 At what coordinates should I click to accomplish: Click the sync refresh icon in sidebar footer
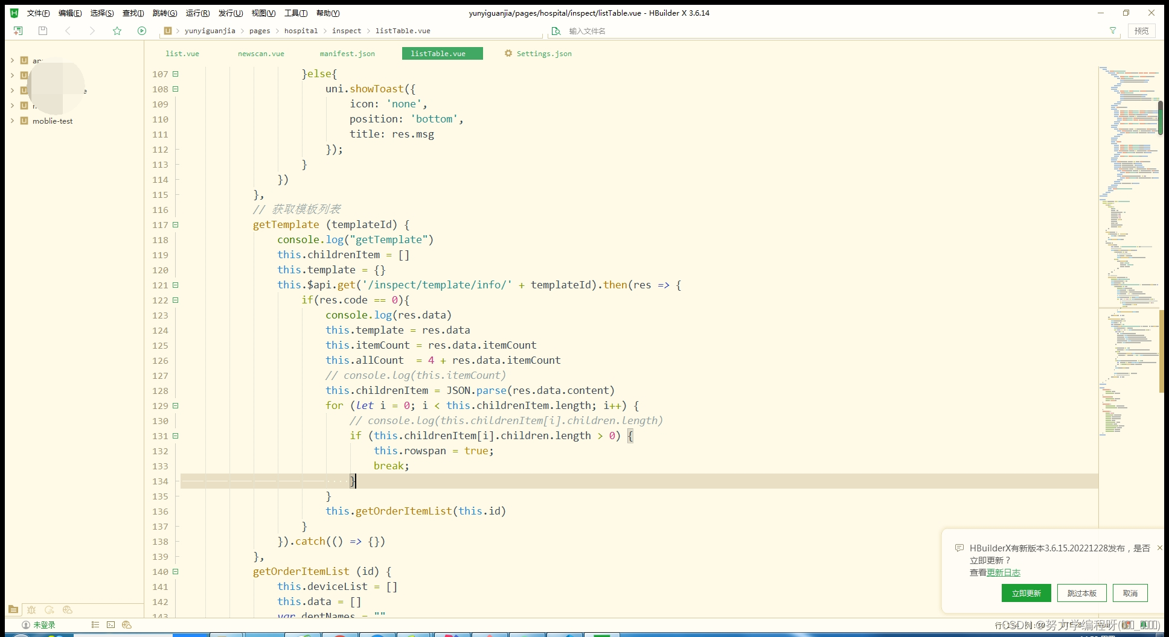click(50, 610)
